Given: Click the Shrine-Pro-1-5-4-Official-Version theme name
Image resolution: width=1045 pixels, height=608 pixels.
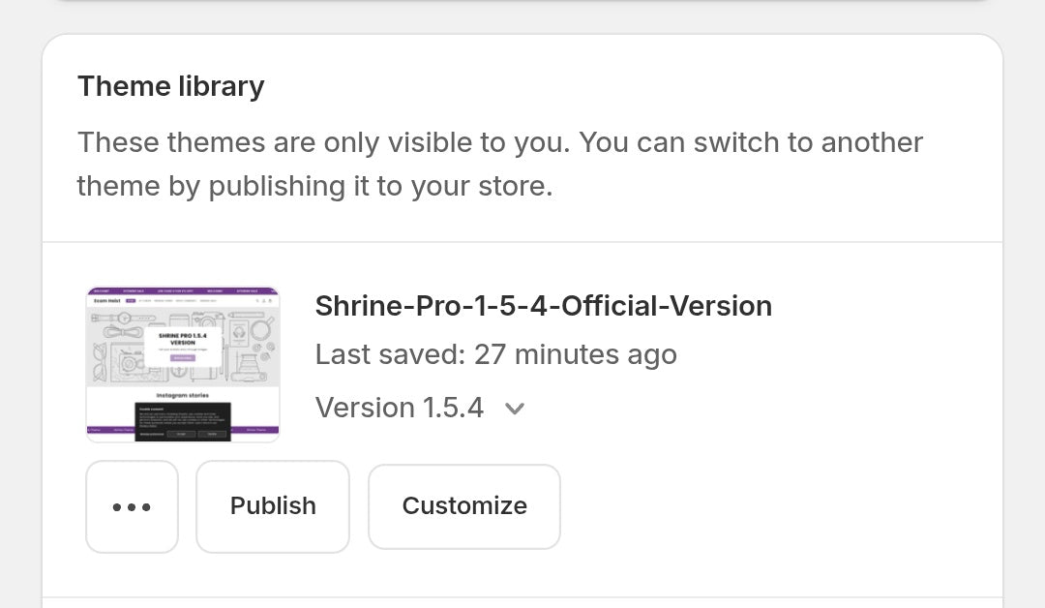Looking at the screenshot, I should (543, 305).
